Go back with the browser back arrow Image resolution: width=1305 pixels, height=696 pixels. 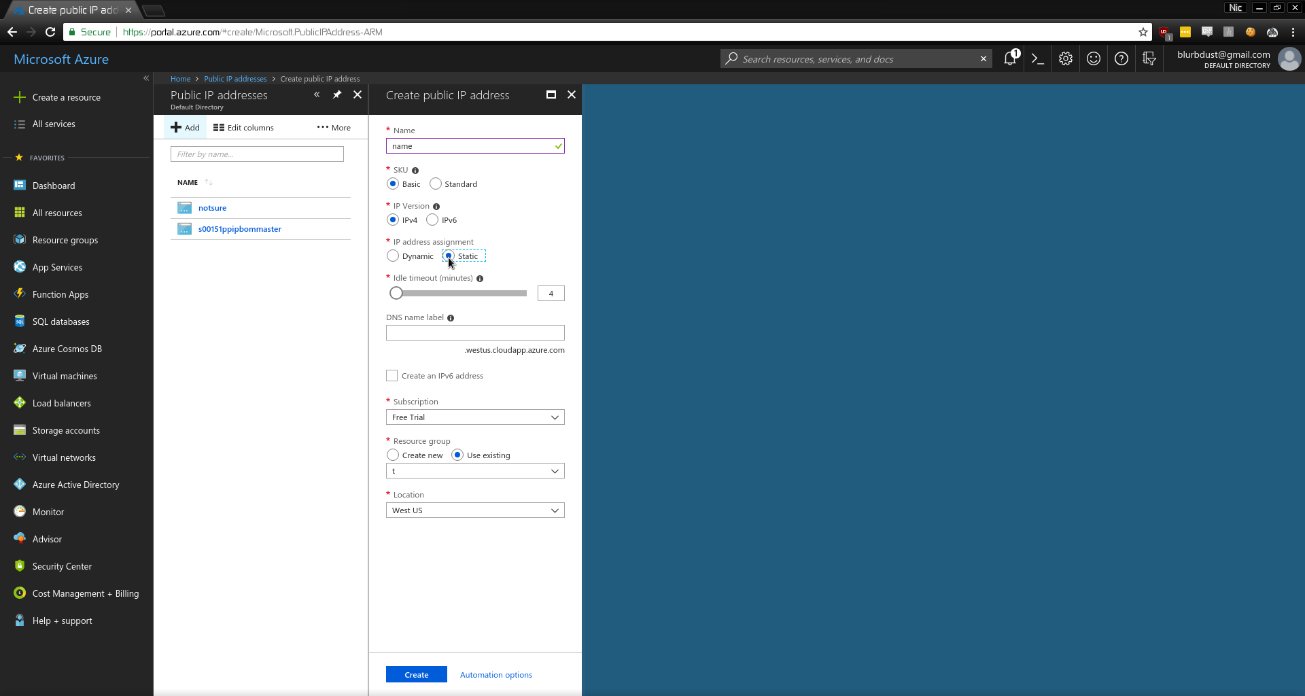pyautogui.click(x=12, y=32)
